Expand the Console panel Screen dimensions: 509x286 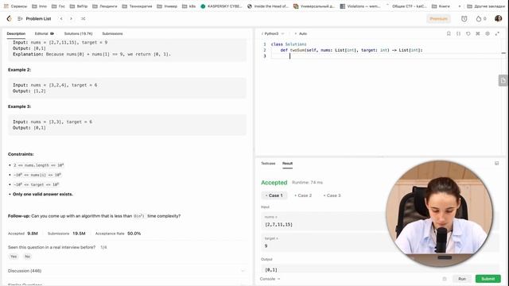pos(270,279)
